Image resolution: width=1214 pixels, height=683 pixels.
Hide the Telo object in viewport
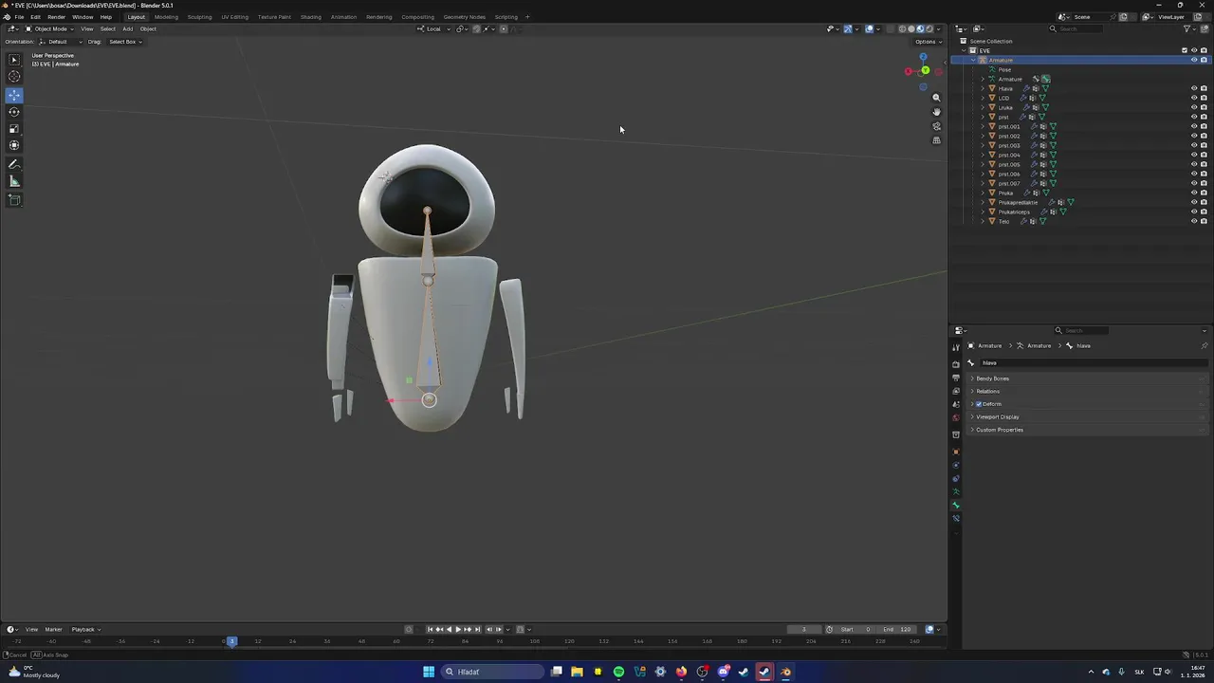pos(1194,221)
